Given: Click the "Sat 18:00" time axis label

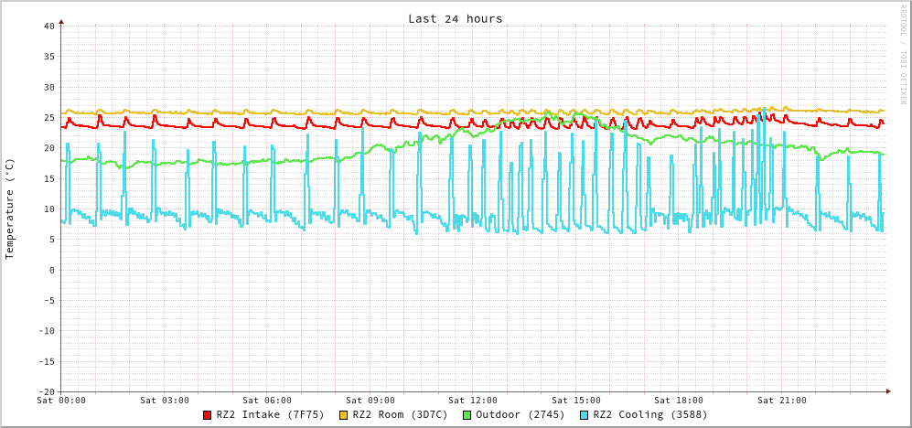Looking at the screenshot, I should (x=679, y=401).
